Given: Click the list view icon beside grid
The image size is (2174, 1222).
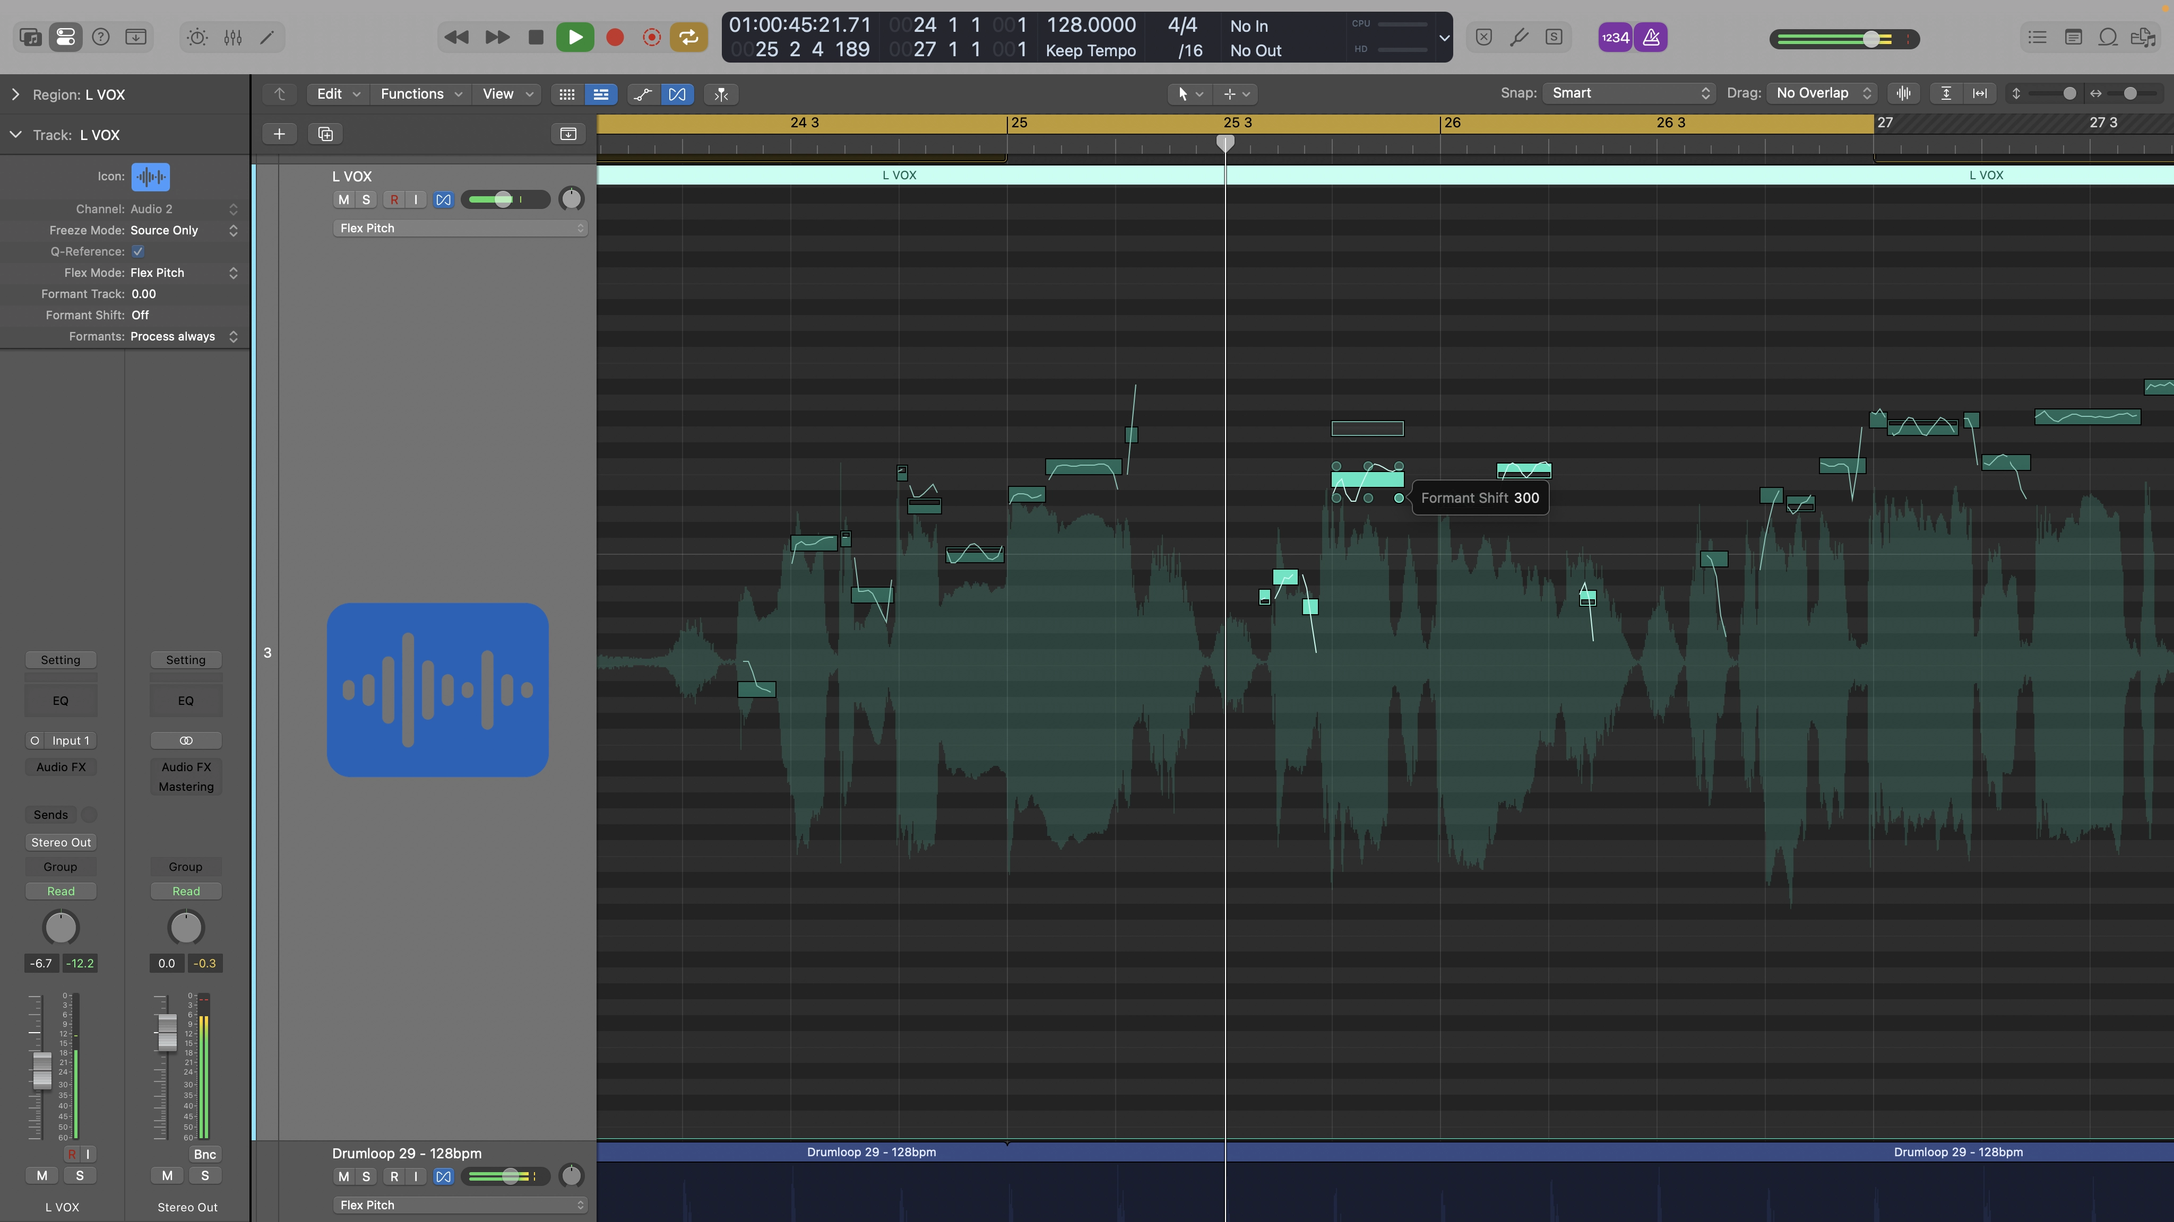Looking at the screenshot, I should point(601,94).
